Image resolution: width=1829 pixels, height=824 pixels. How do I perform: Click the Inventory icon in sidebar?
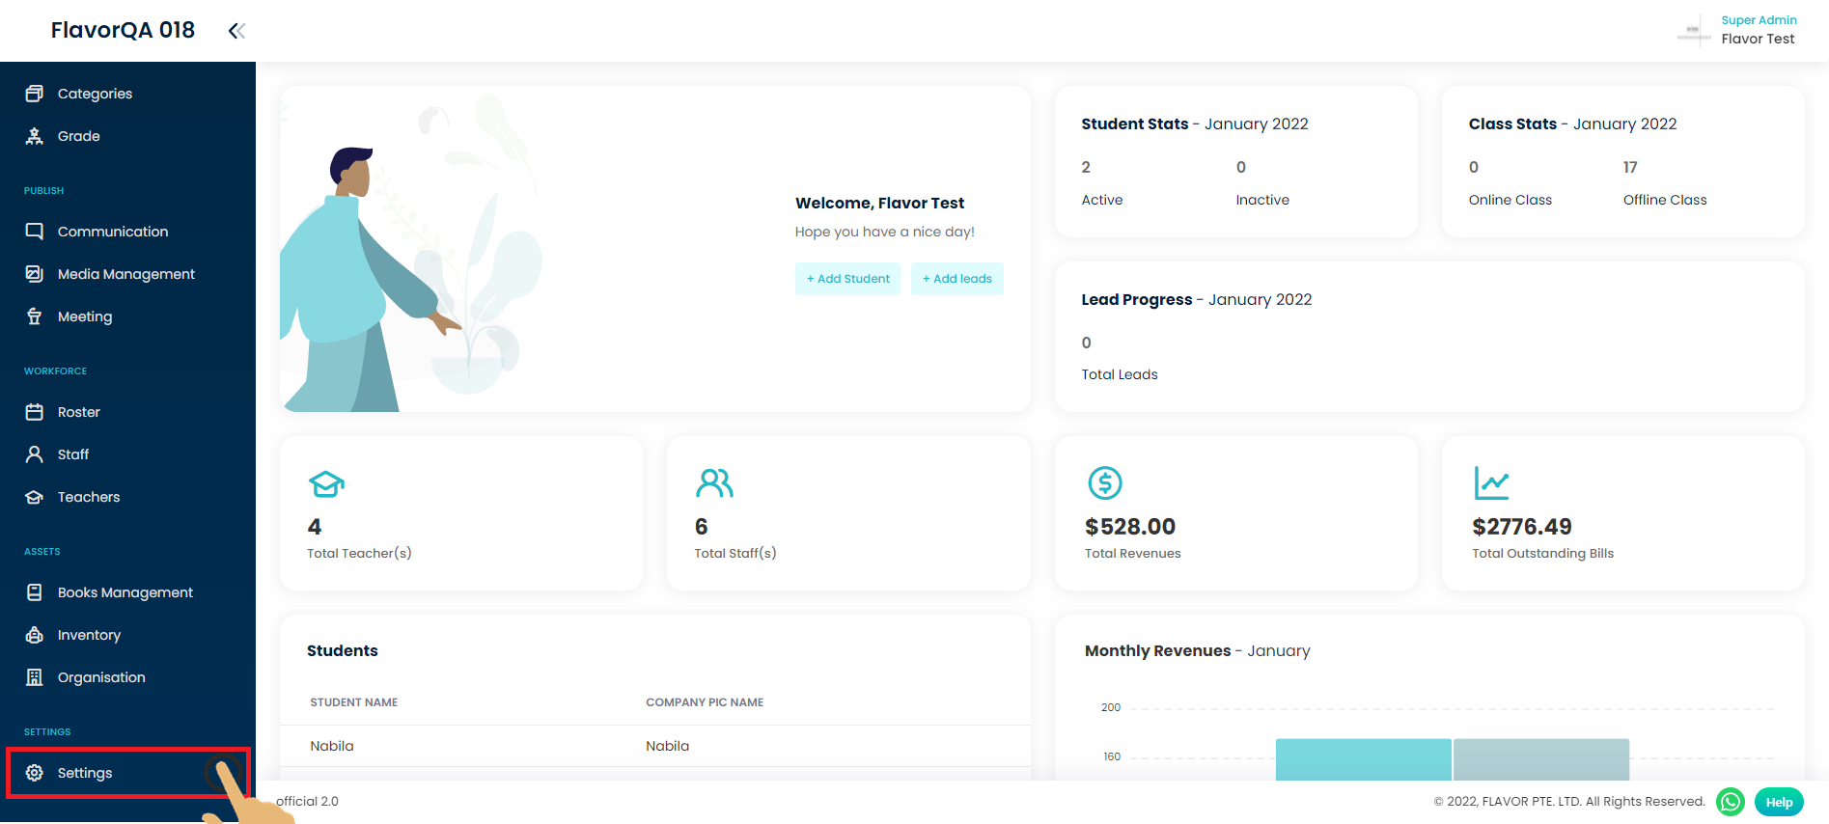[35, 635]
